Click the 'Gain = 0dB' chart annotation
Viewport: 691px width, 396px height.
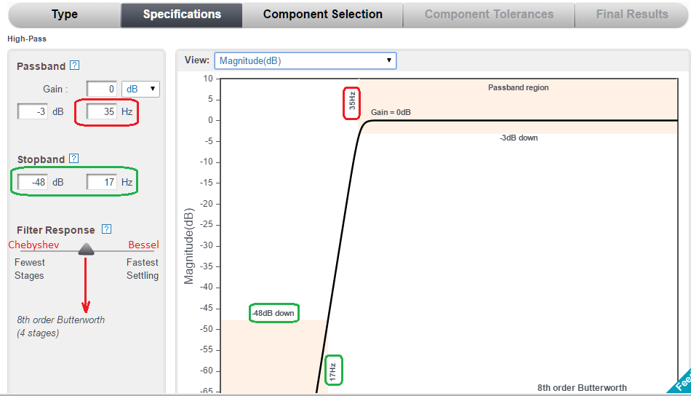click(391, 112)
